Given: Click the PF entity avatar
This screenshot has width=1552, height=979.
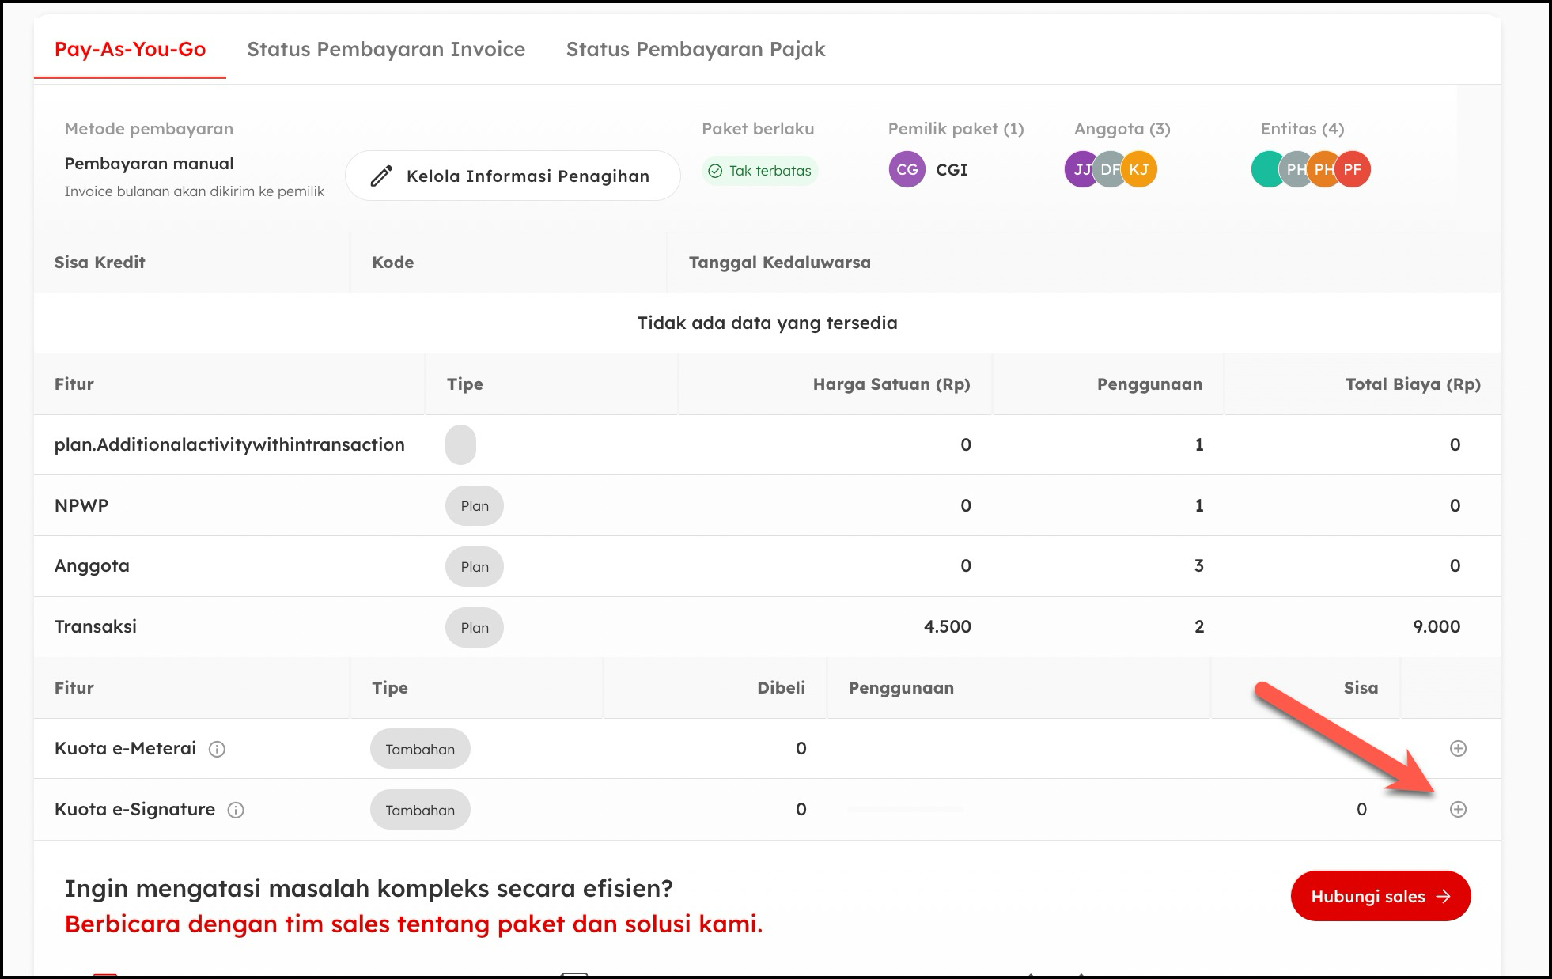Looking at the screenshot, I should click(x=1353, y=169).
